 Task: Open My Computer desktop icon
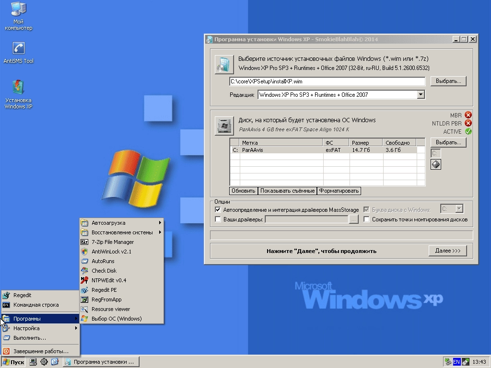(19, 16)
